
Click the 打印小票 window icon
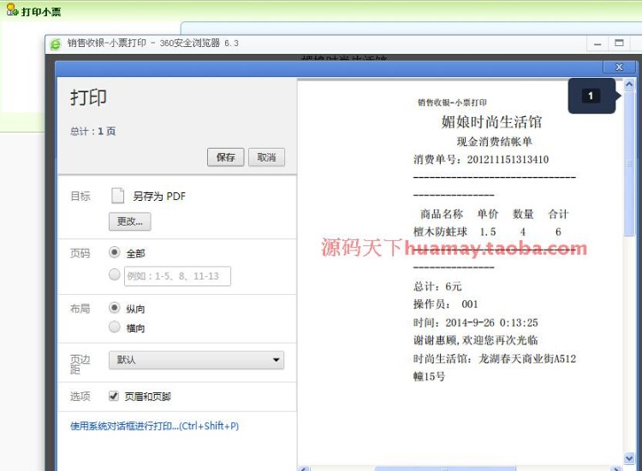(12, 9)
